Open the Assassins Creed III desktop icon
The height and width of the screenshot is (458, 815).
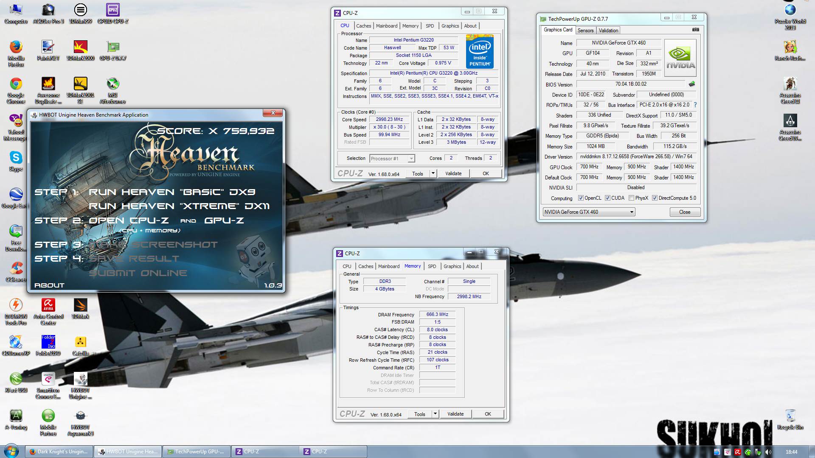point(790,90)
